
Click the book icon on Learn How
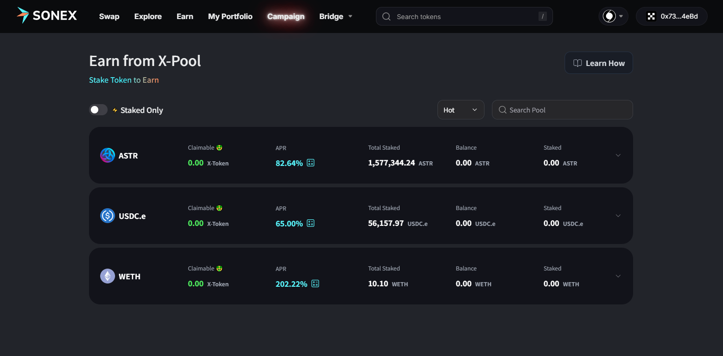click(578, 63)
